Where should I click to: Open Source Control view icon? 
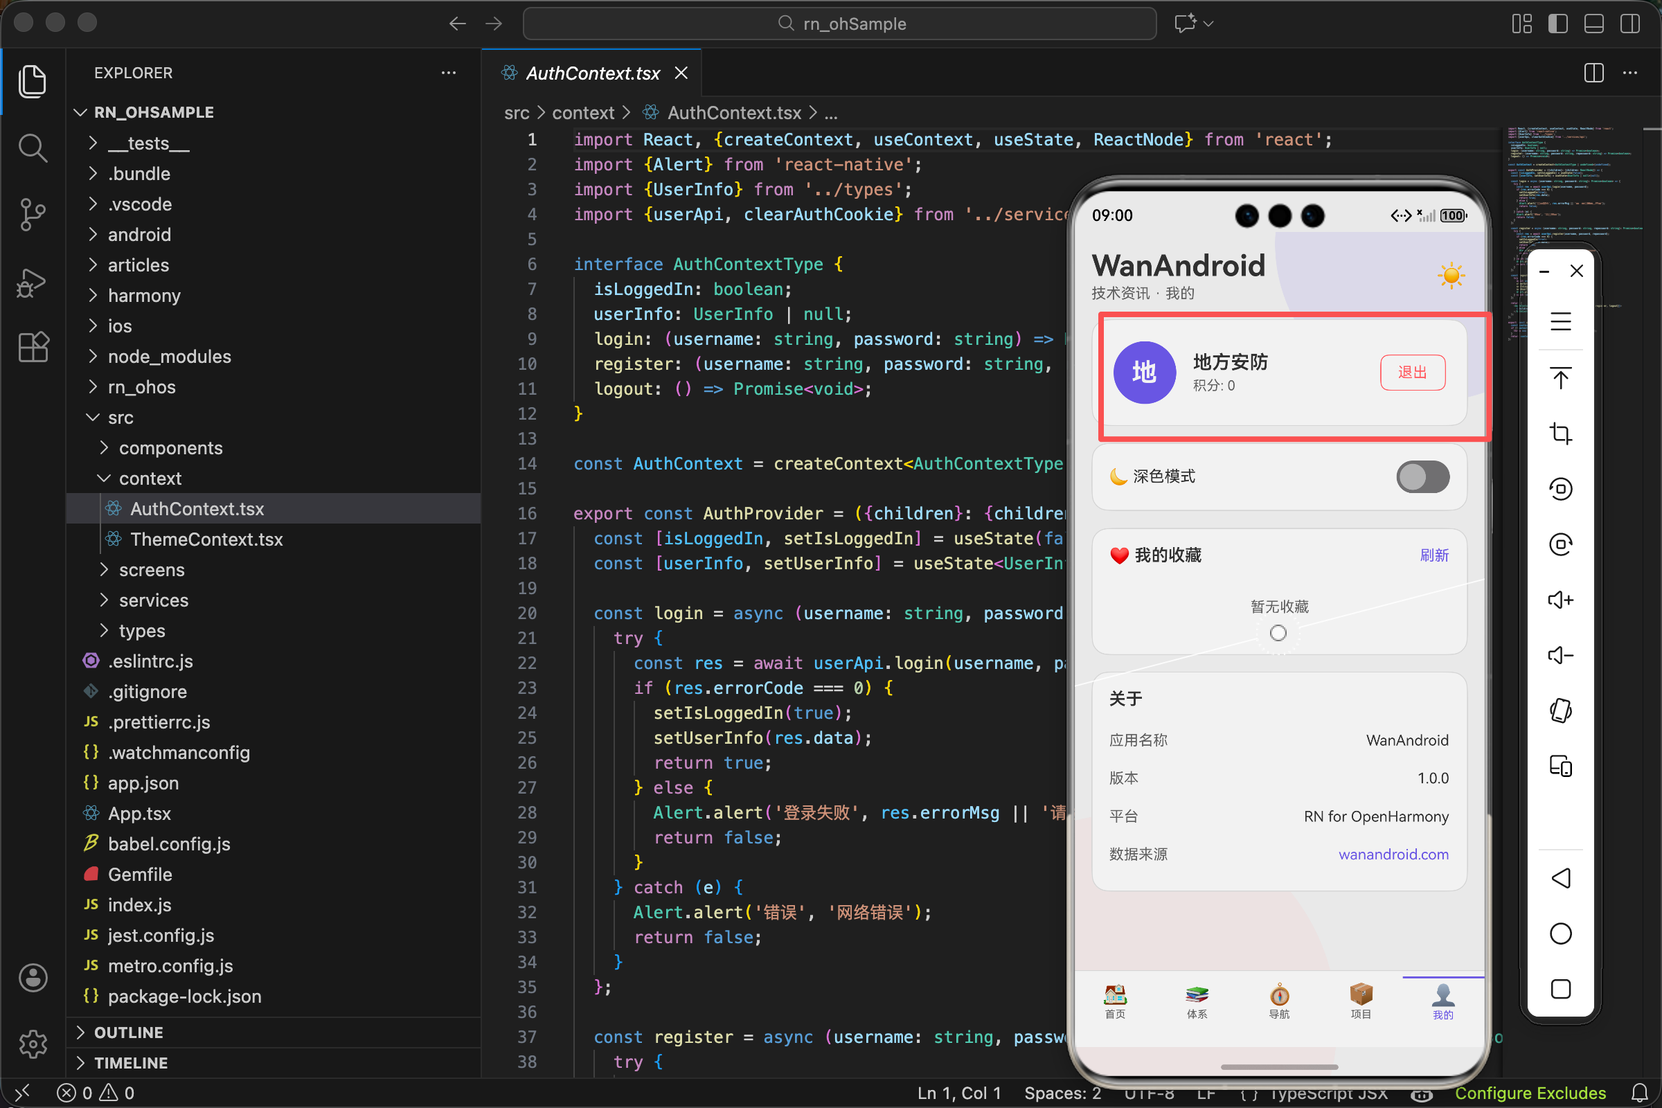point(33,213)
